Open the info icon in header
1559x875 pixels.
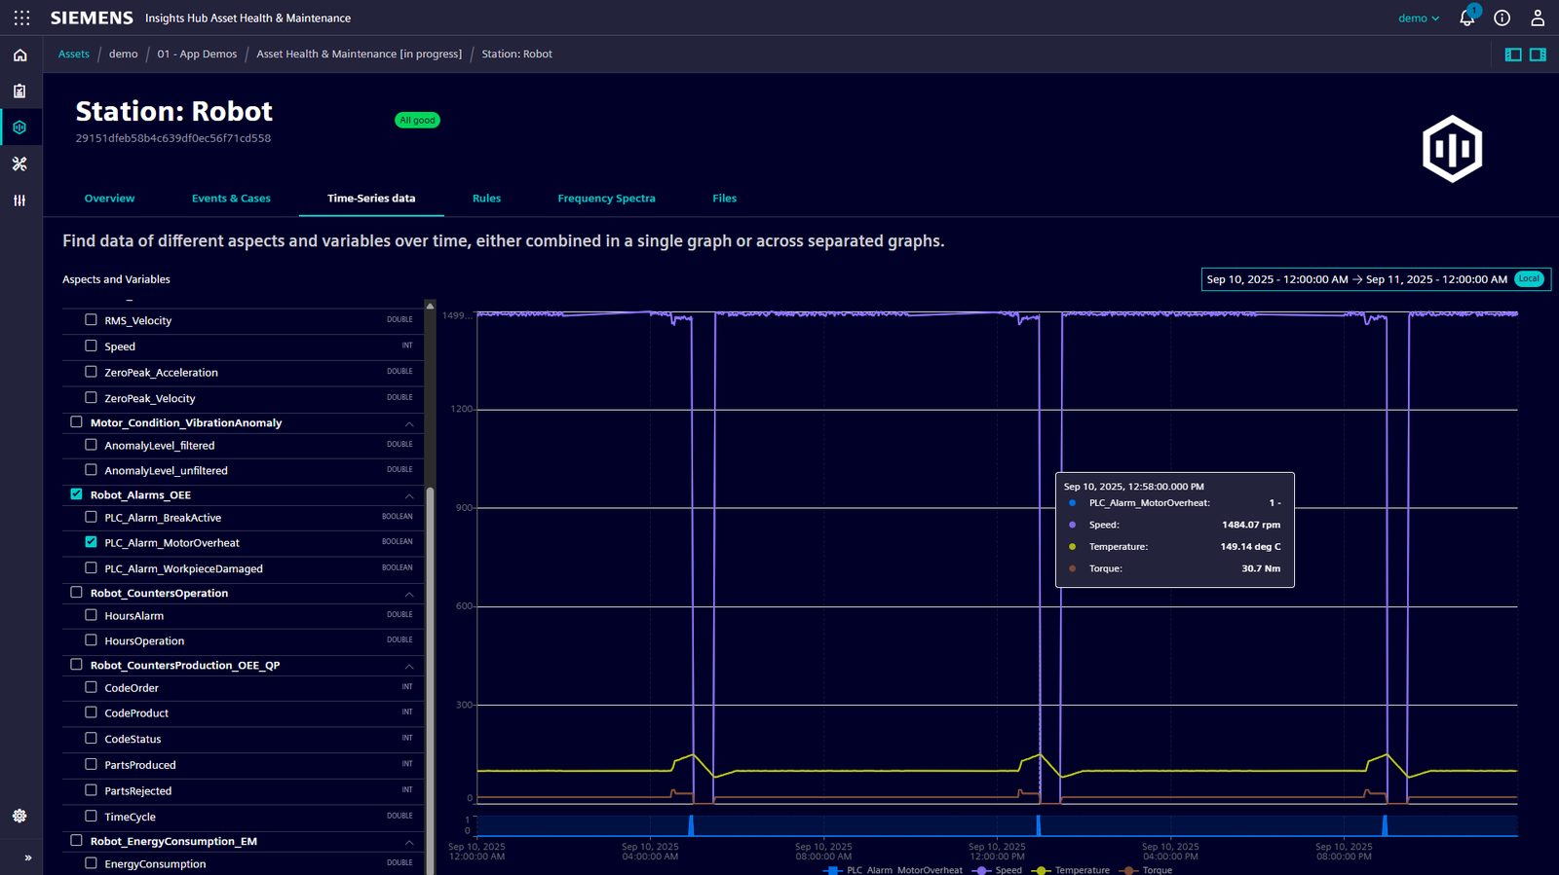1502,18
